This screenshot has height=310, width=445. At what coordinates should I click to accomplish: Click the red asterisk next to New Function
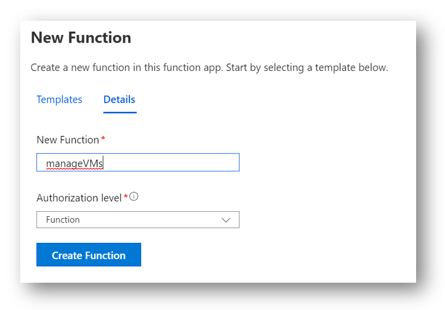(103, 139)
